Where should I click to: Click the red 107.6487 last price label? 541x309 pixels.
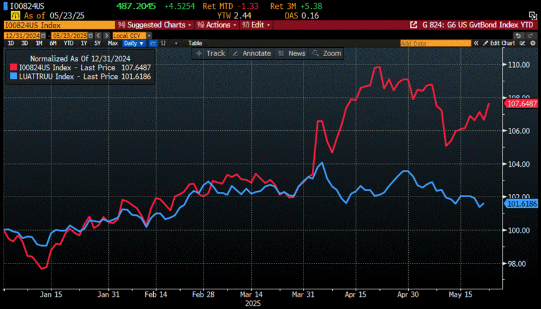pos(521,103)
